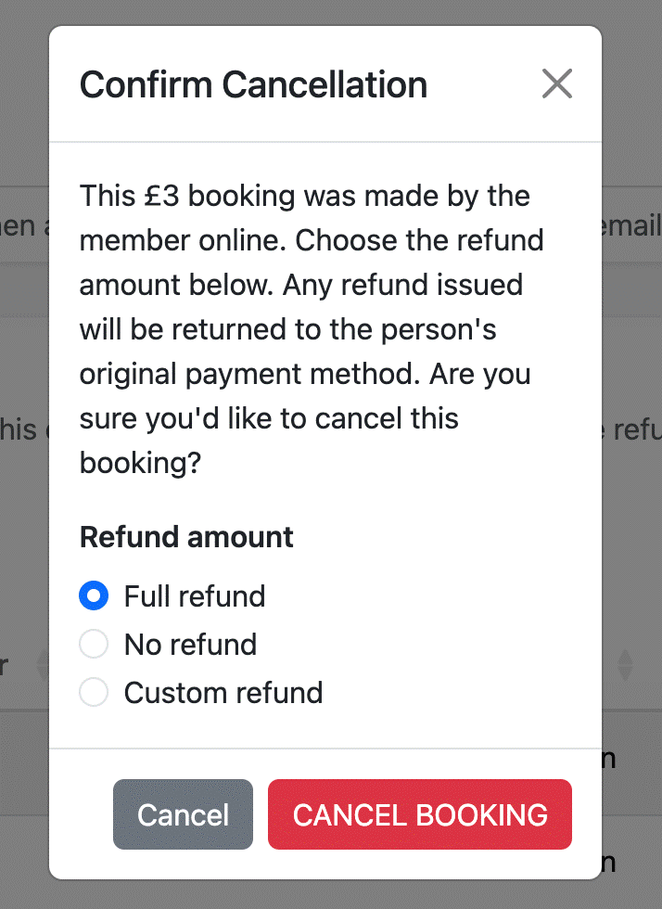Pick the Custom refund radio button

pyautogui.click(x=94, y=692)
